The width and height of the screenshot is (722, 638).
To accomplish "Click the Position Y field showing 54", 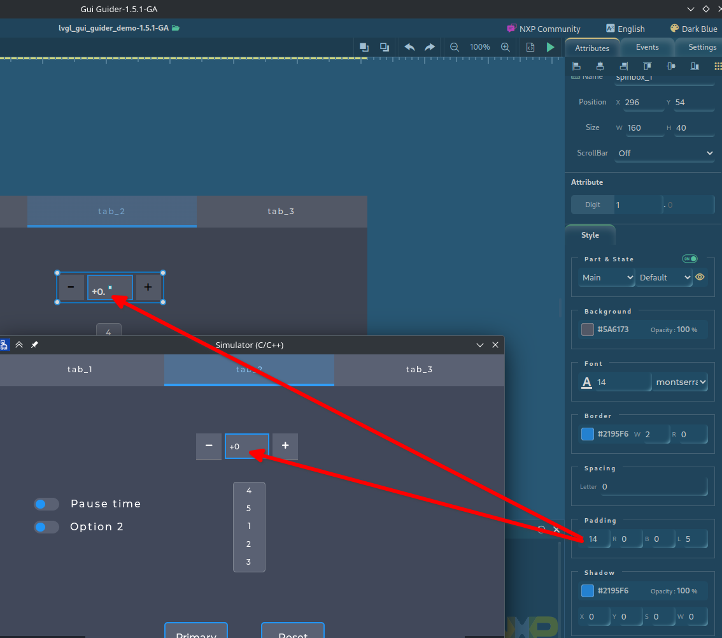I will (x=693, y=103).
